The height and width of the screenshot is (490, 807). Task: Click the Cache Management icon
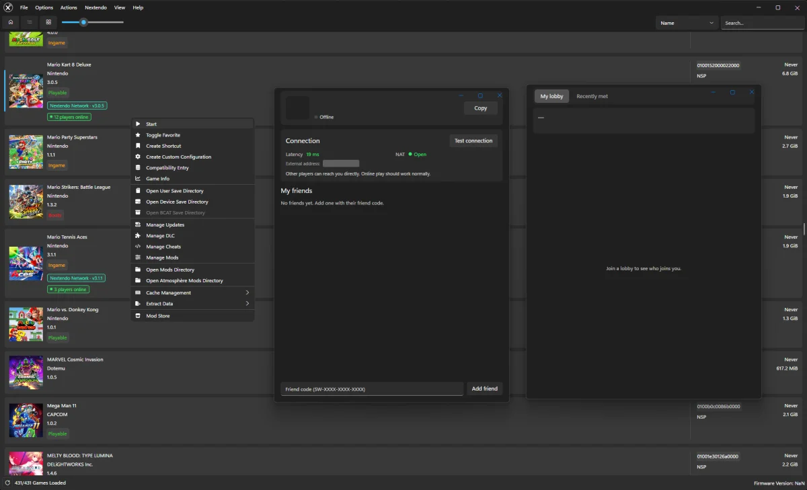point(138,292)
